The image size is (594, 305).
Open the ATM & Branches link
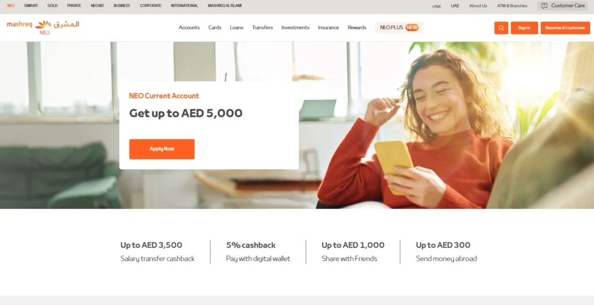[x=512, y=6]
